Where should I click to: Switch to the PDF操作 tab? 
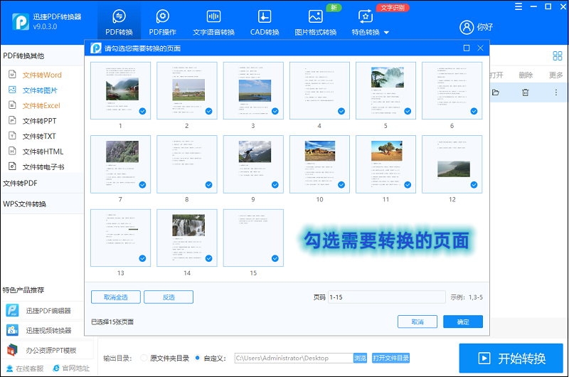click(x=163, y=23)
